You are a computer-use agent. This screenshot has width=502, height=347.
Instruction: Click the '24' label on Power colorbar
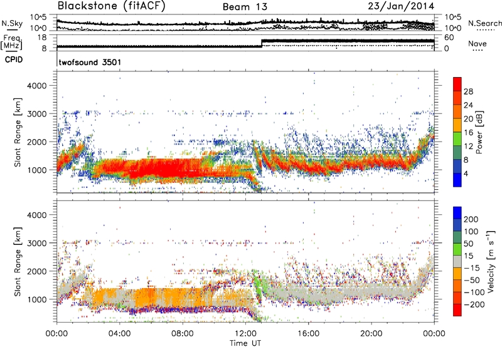[468, 105]
